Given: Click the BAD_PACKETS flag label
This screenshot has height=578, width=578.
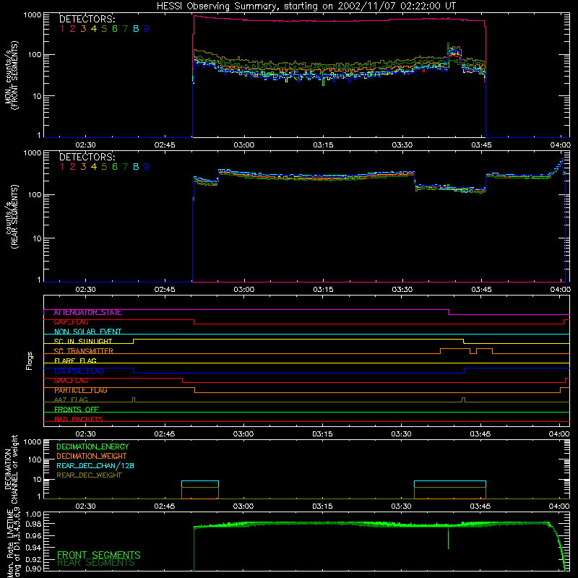Looking at the screenshot, I should point(79,420).
